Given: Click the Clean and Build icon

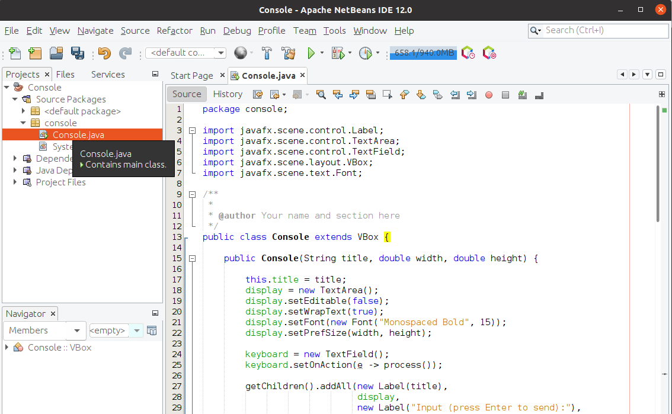Looking at the screenshot, I should pyautogui.click(x=289, y=53).
